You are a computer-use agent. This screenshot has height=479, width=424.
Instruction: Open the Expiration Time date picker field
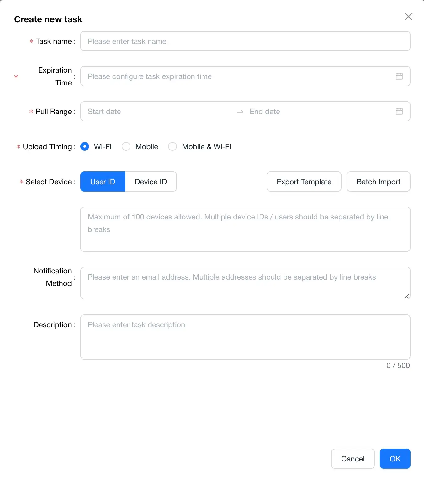pyautogui.click(x=238, y=76)
